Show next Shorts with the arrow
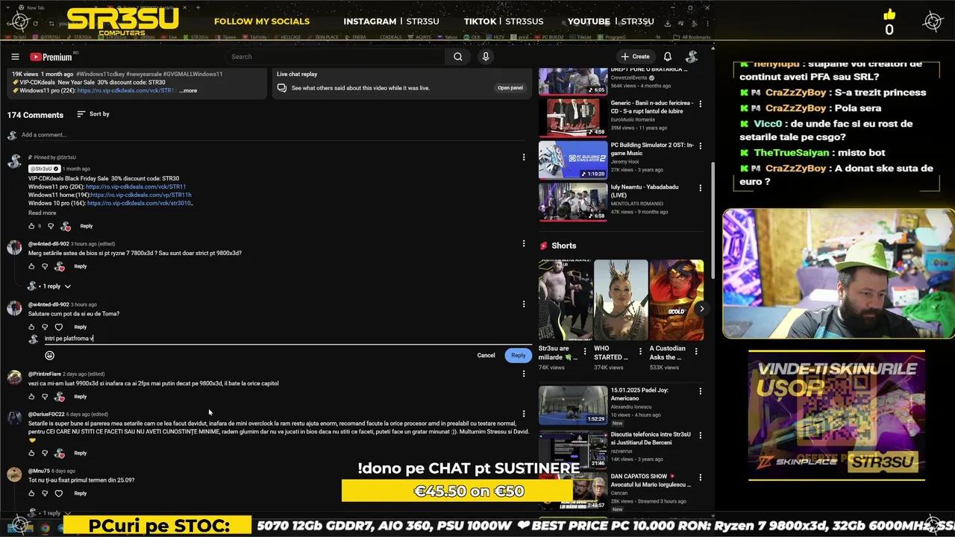Image resolution: width=955 pixels, height=537 pixels. [x=701, y=309]
